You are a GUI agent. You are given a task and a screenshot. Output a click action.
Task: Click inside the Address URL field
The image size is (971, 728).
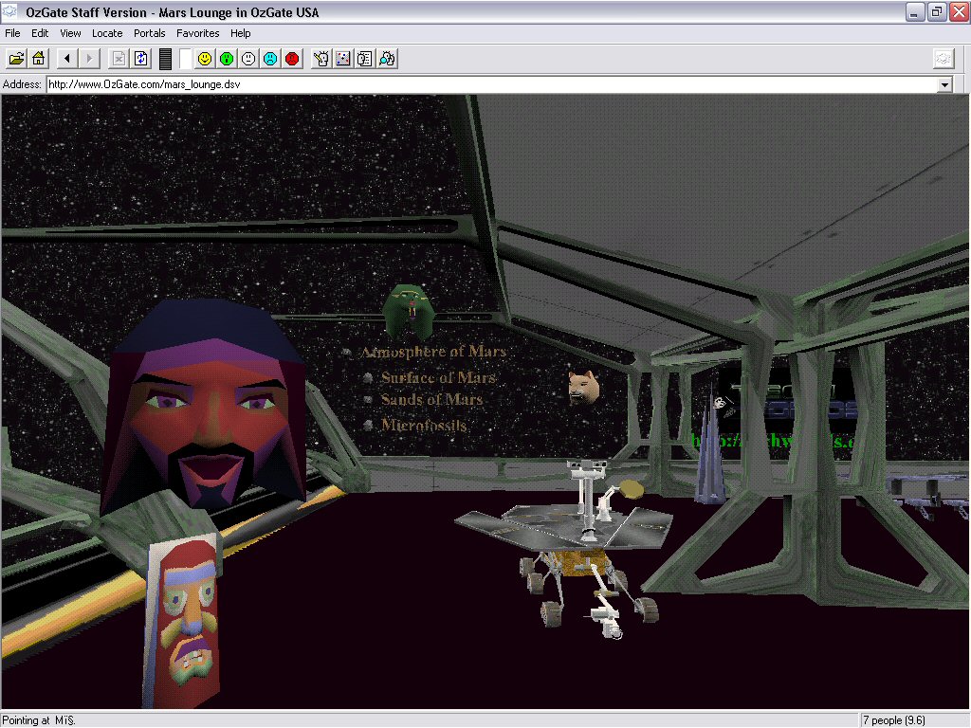[x=474, y=84]
